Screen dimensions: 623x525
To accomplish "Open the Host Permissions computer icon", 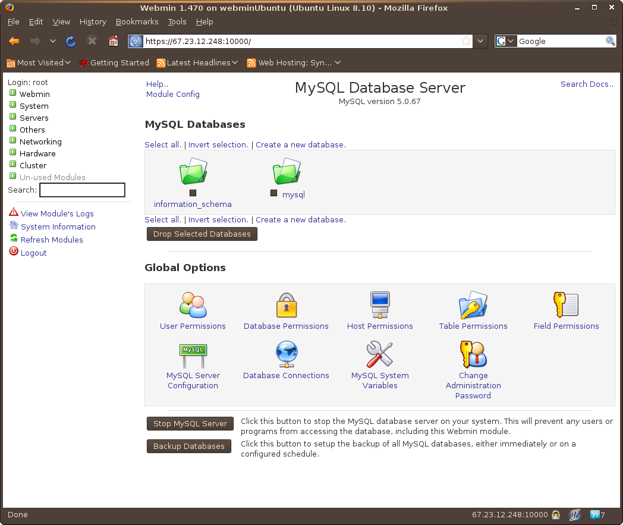I will click(x=380, y=305).
